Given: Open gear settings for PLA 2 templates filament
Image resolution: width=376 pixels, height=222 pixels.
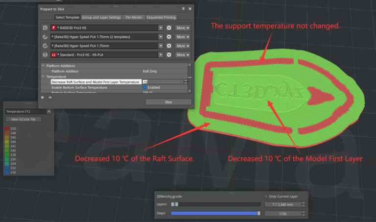Looking at the screenshot, I should coord(169,37).
